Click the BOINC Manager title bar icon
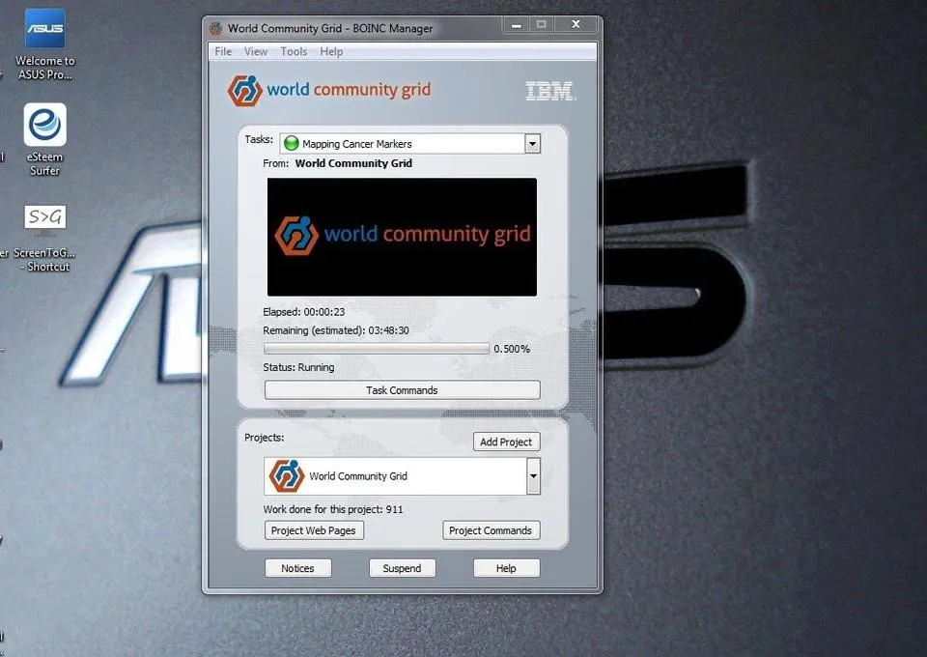Image resolution: width=927 pixels, height=657 pixels. 216,28
